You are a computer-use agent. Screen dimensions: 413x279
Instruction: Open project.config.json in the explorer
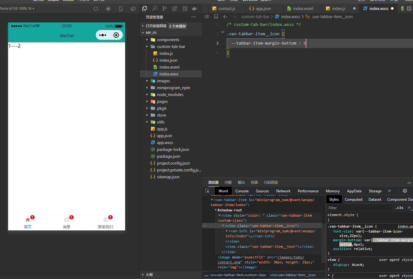click(173, 163)
